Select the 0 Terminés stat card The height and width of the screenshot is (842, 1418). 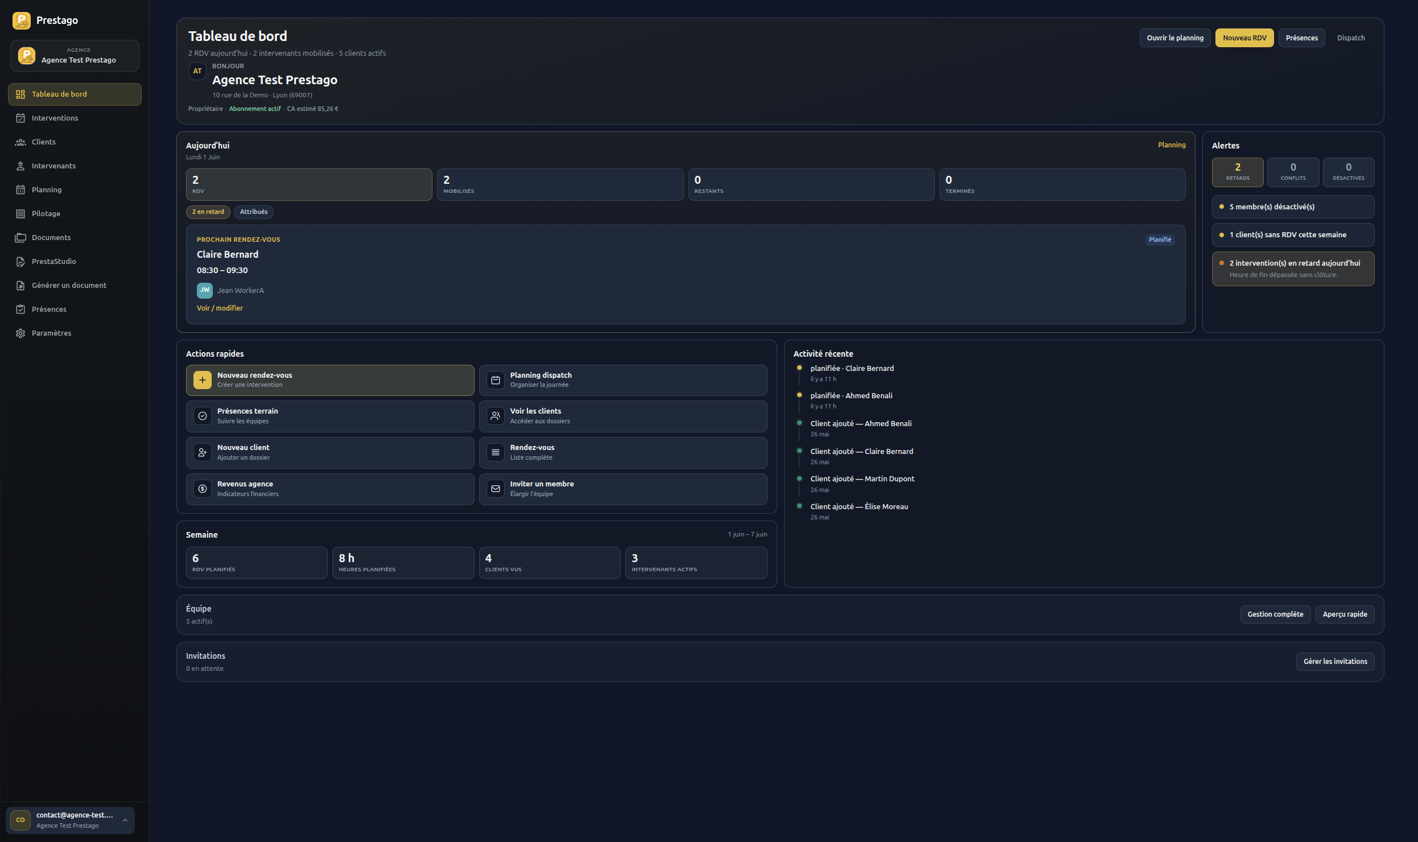tap(1062, 185)
